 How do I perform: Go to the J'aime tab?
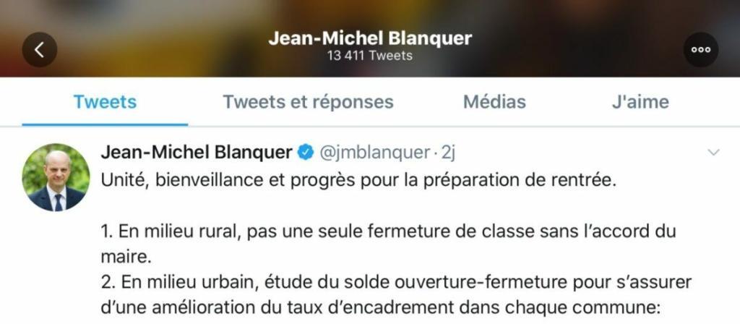pyautogui.click(x=640, y=102)
